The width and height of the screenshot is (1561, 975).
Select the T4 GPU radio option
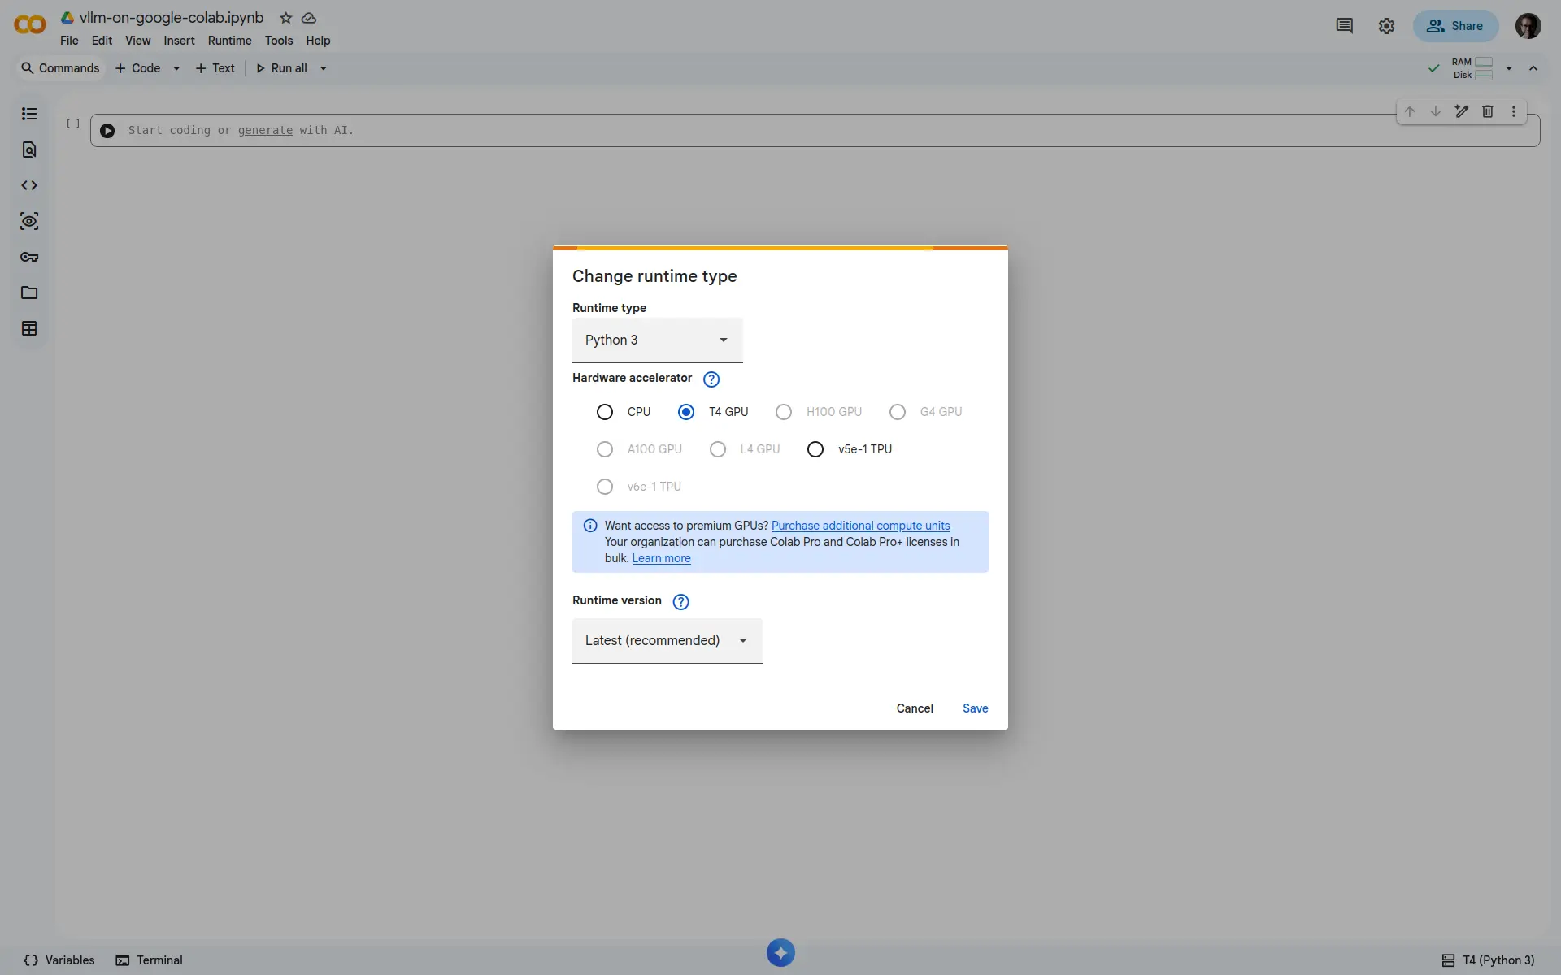point(686,412)
